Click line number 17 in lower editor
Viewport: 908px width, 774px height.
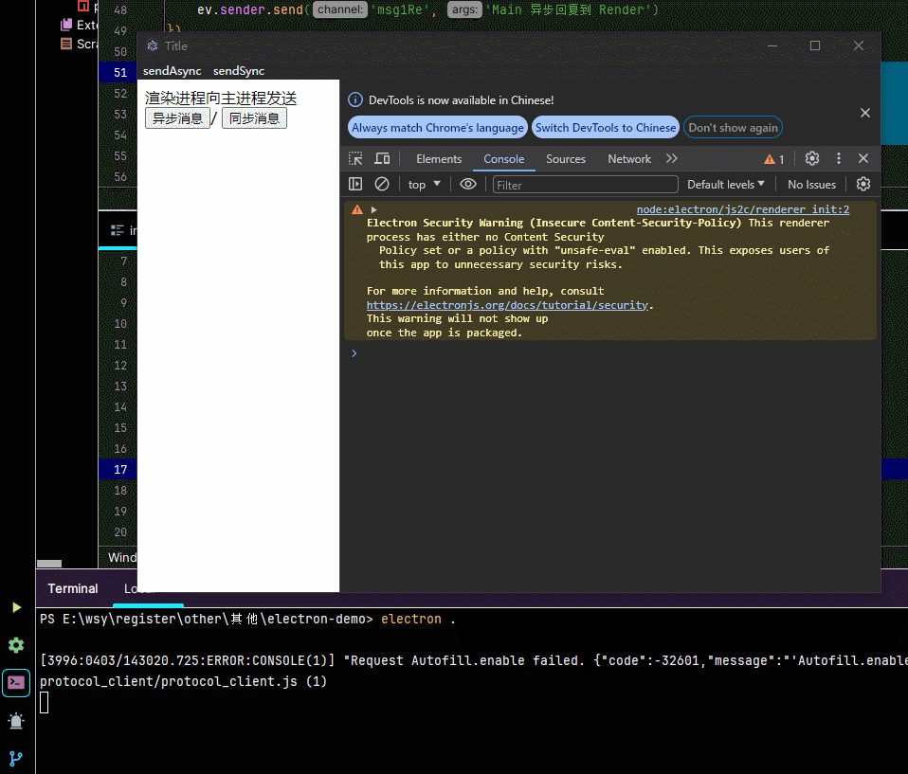tap(120, 470)
